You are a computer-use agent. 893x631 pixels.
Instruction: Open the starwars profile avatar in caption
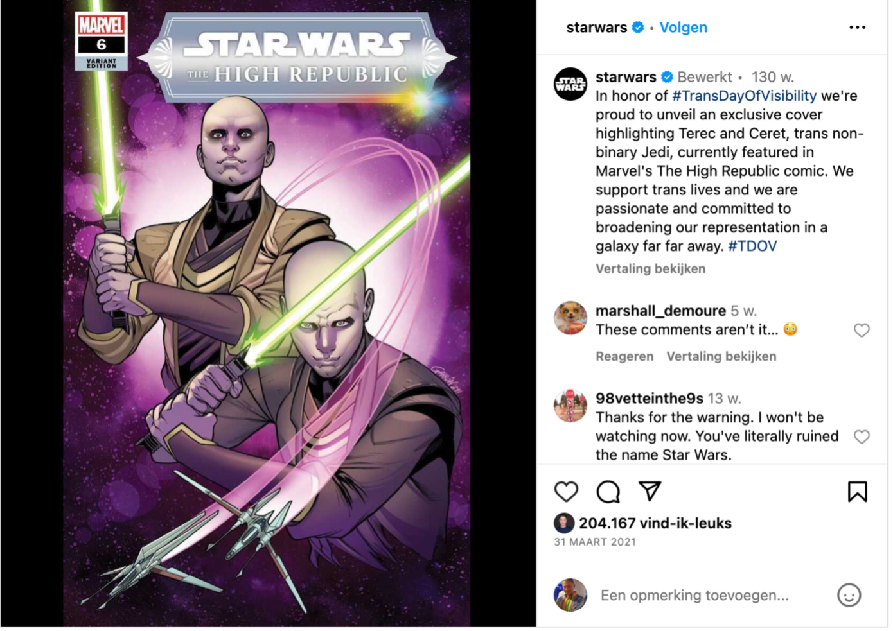pos(570,84)
